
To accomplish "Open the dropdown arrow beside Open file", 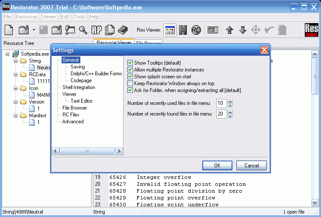I will 34,30.
